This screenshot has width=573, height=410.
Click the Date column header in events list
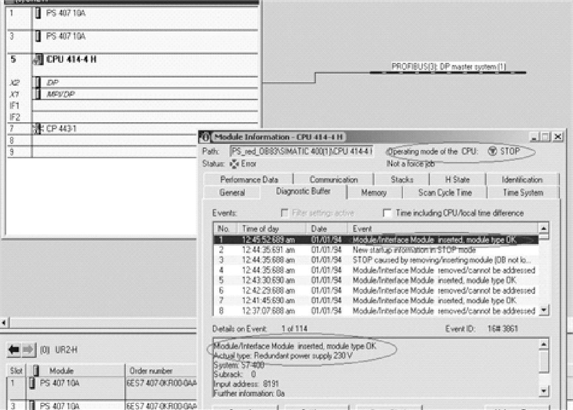(x=327, y=229)
